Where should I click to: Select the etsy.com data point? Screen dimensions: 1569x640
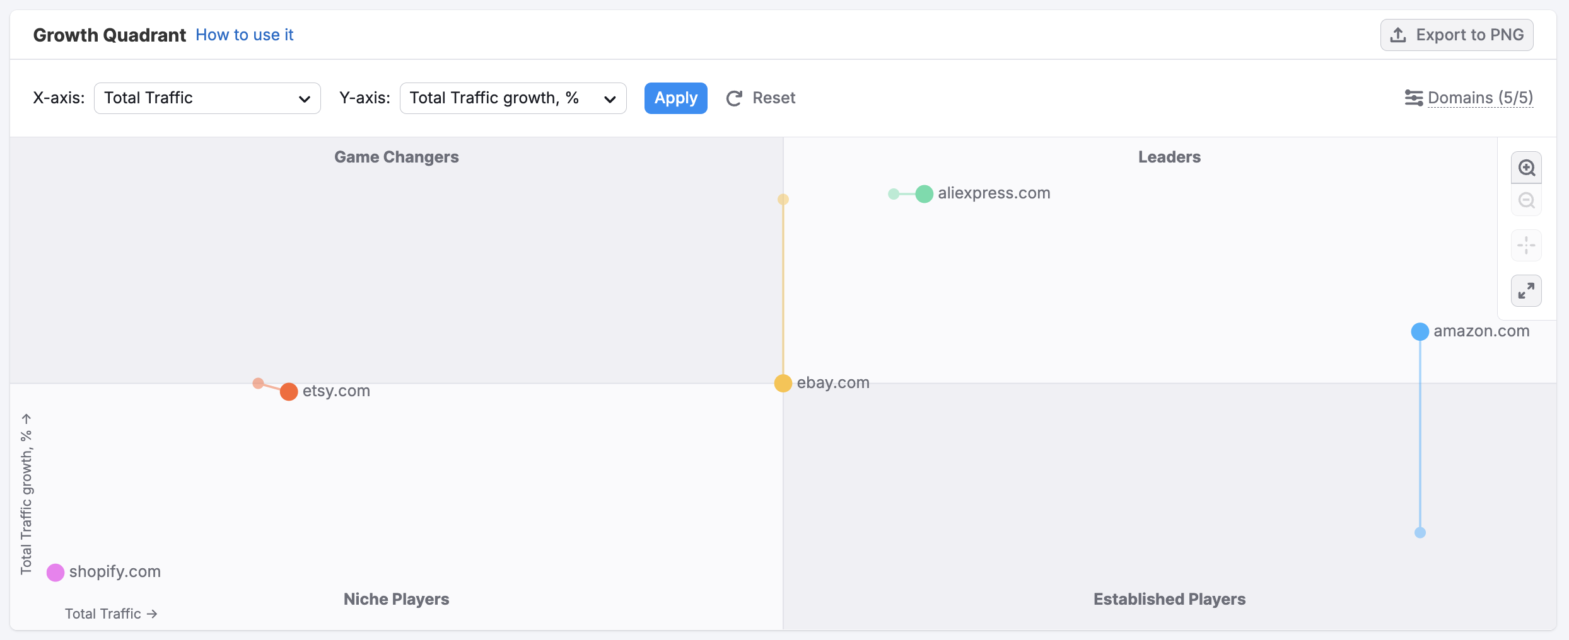pos(289,391)
